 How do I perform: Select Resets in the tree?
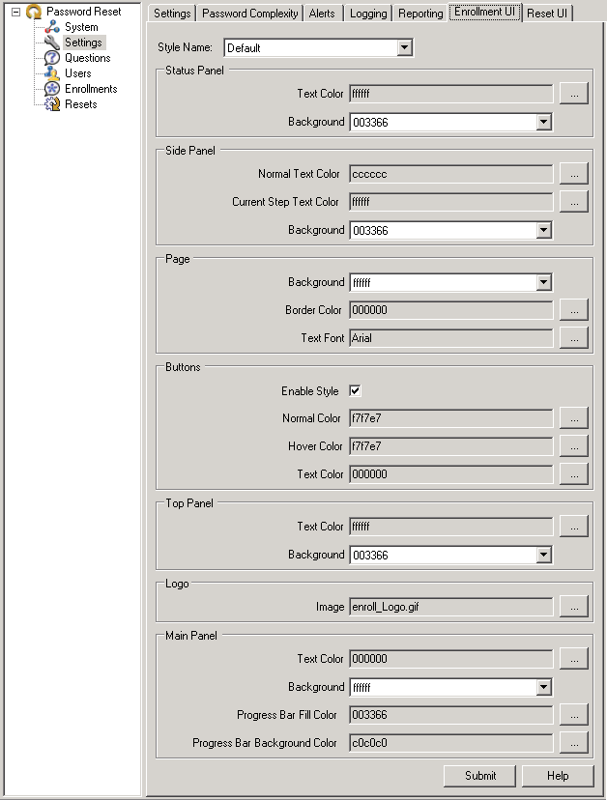[80, 104]
